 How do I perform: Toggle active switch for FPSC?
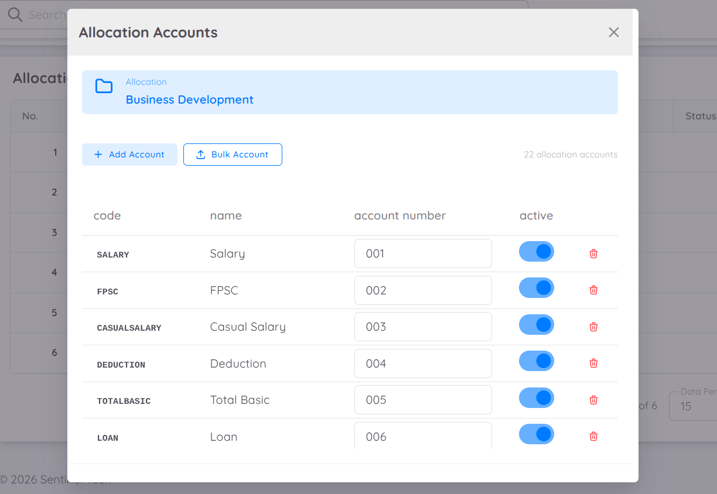(537, 288)
